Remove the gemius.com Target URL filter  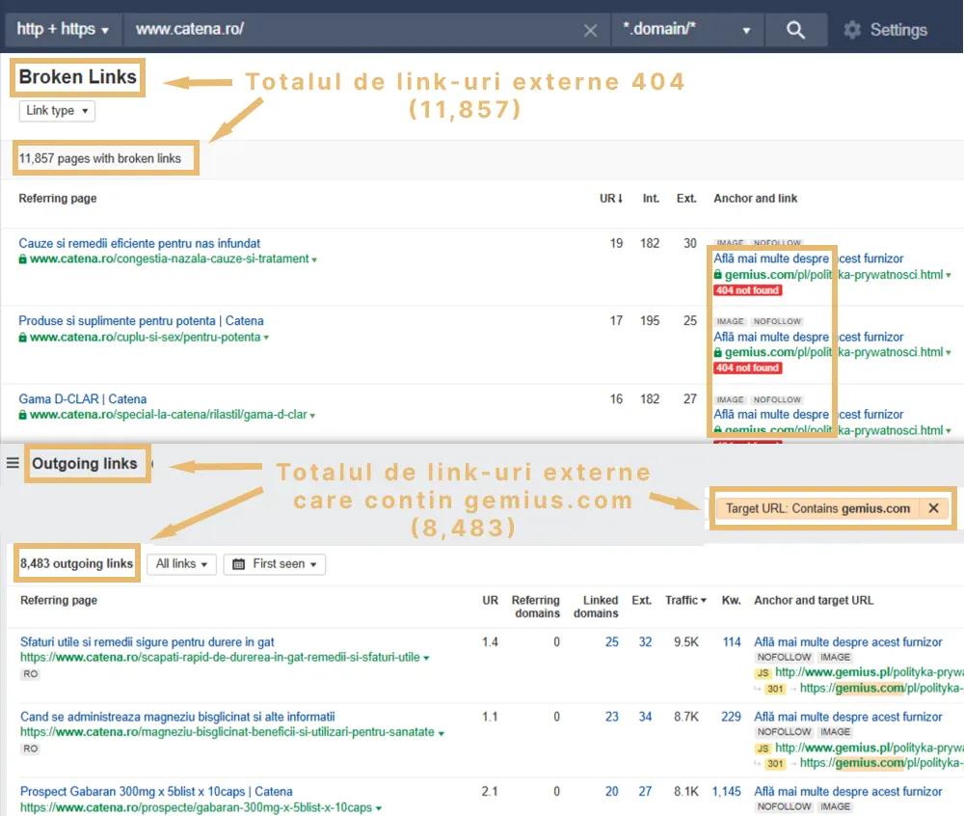pyautogui.click(x=932, y=508)
